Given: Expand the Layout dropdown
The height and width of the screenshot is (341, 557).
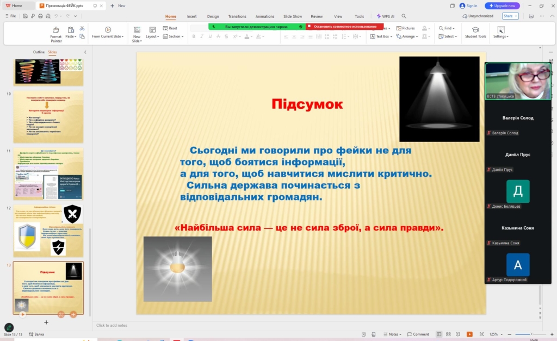Looking at the screenshot, I should pos(152,36).
